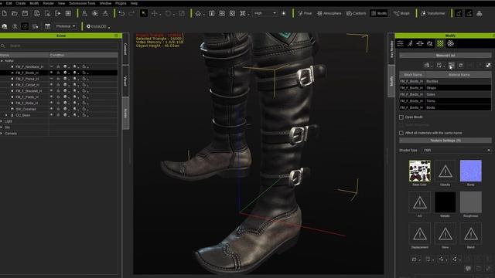This screenshot has height=278, width=495.
Task: Check Affect all materials with same name
Action: [401, 133]
